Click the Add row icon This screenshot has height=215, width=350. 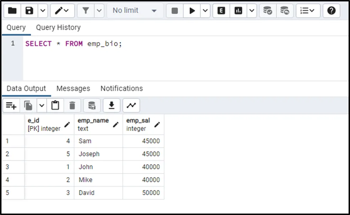click(x=11, y=105)
